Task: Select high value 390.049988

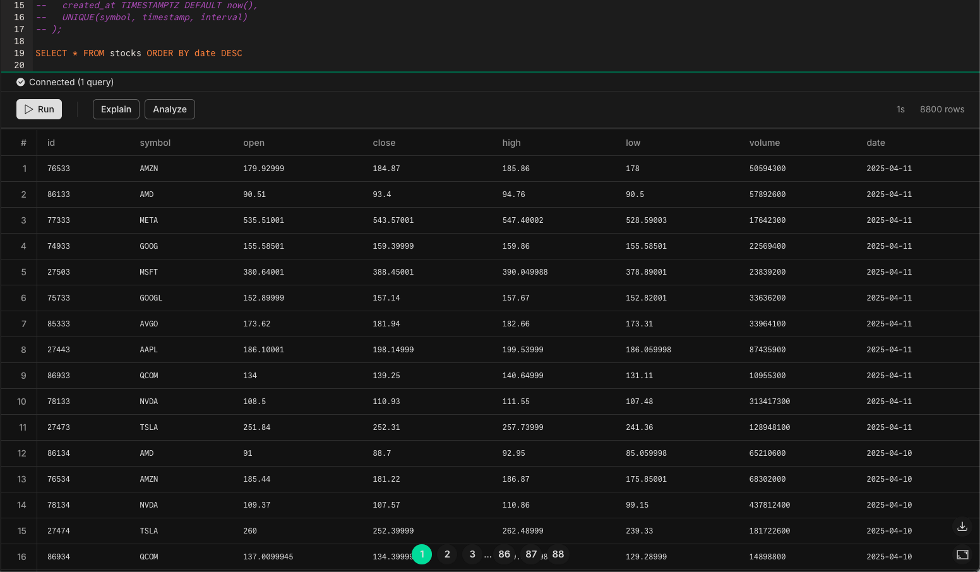Action: 525,272
